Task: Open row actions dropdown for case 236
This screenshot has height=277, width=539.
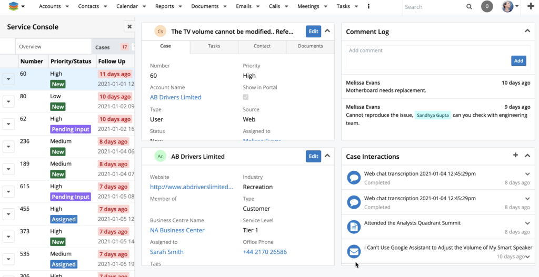Action: (x=8, y=147)
